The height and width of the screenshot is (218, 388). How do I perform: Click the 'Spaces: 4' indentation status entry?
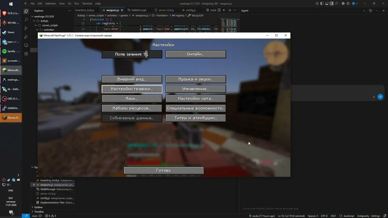(x=313, y=216)
